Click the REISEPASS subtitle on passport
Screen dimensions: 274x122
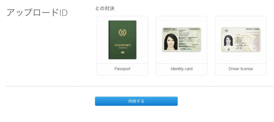coord(123,48)
